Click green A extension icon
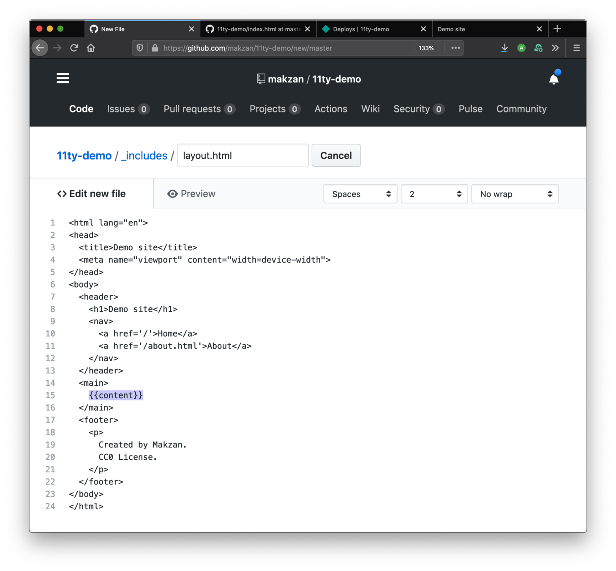Image resolution: width=616 pixels, height=571 pixels. click(x=522, y=48)
